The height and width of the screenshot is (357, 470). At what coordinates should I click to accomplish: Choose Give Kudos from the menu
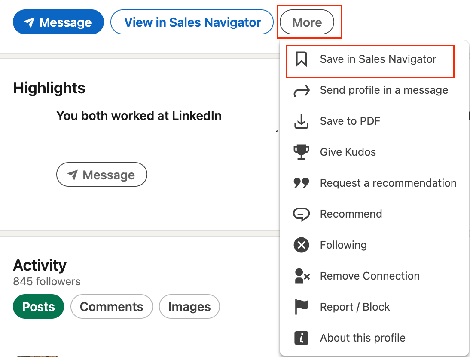[374, 152]
